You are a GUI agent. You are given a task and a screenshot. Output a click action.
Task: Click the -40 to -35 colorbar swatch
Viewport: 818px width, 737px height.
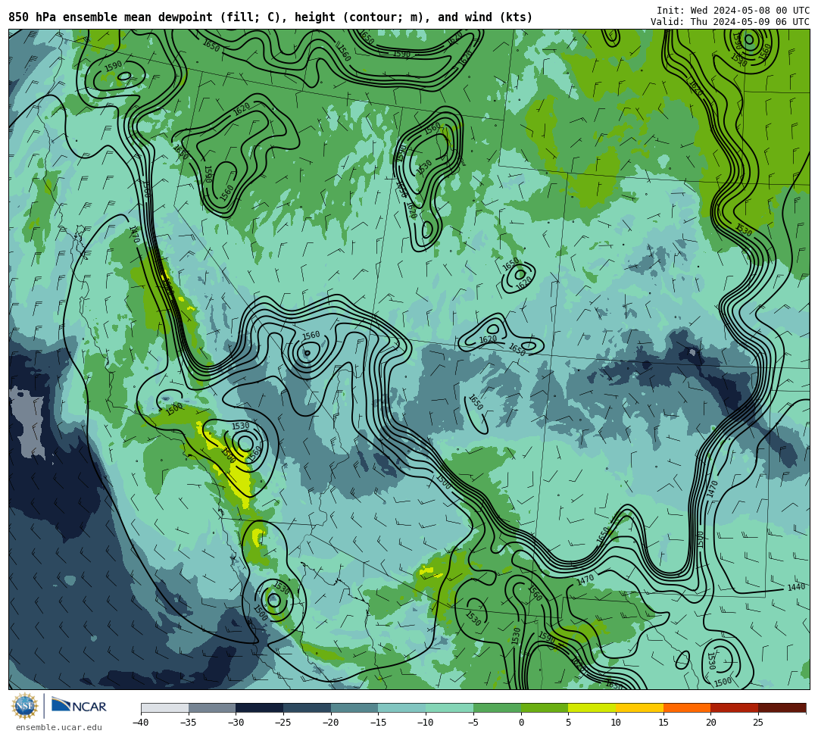coord(165,707)
